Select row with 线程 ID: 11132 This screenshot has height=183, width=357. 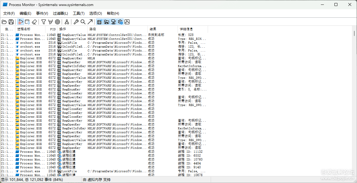coord(104,152)
